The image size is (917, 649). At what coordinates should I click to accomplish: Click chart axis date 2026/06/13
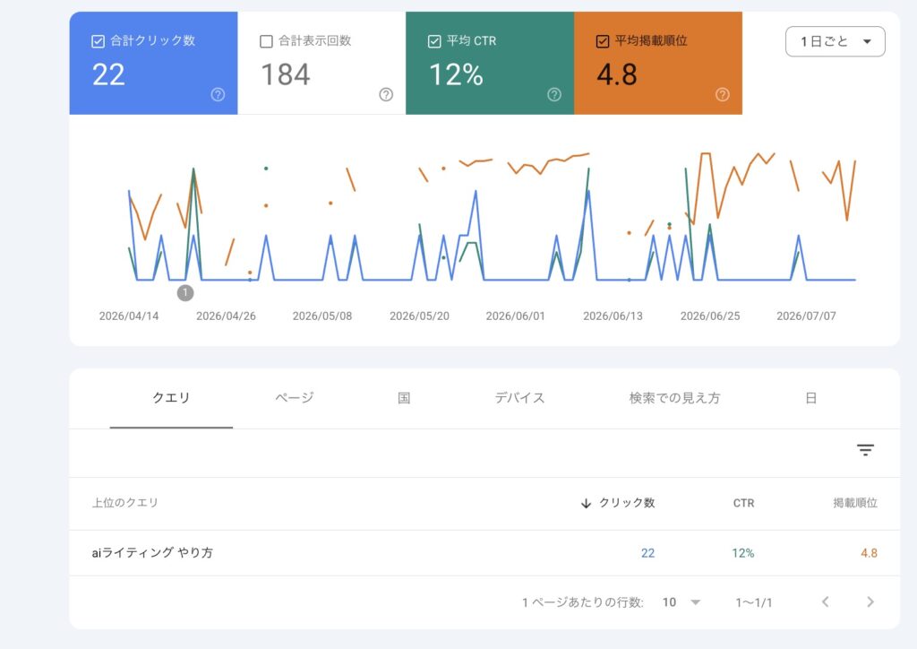click(x=613, y=316)
